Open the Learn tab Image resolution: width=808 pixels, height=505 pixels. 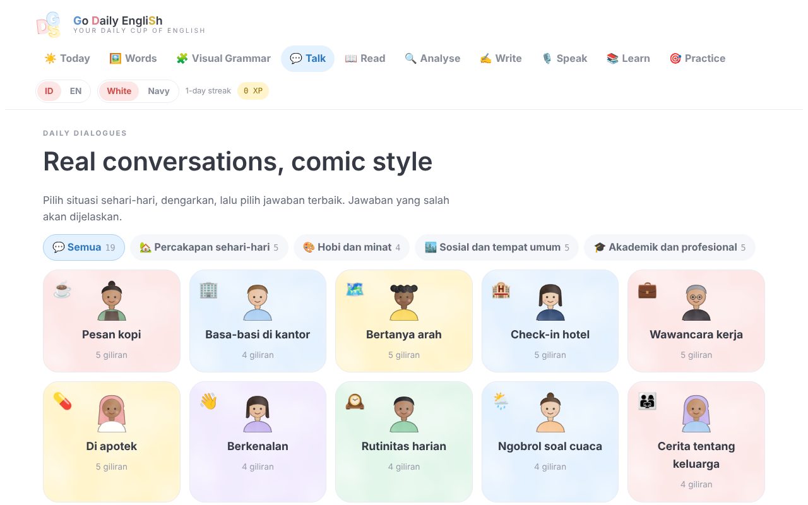coord(628,59)
